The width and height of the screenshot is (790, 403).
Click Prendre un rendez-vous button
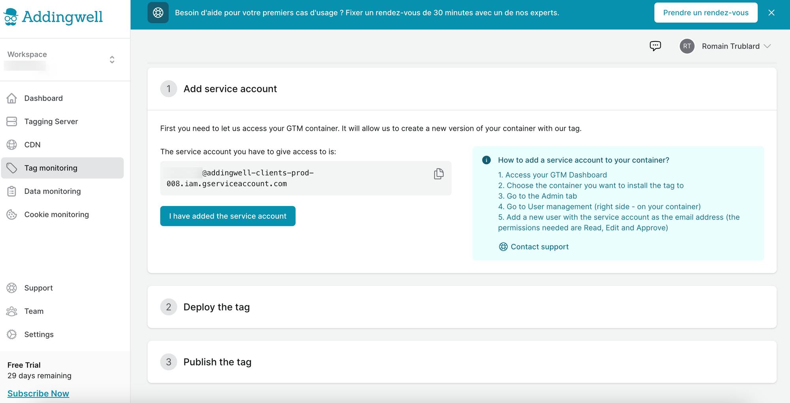pyautogui.click(x=706, y=13)
